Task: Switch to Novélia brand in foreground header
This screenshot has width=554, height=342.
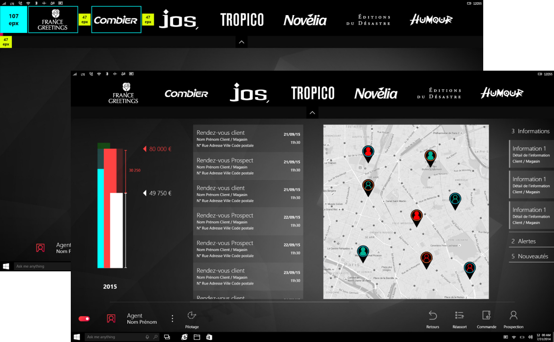Action: point(376,93)
